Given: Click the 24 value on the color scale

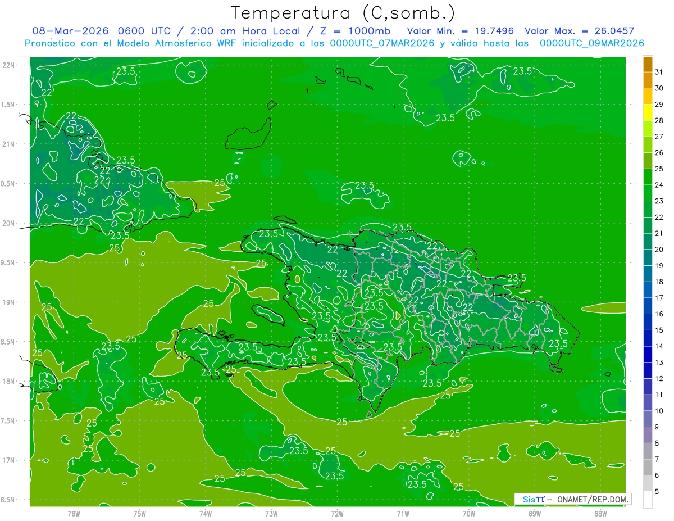Looking at the screenshot, I should (x=659, y=184).
